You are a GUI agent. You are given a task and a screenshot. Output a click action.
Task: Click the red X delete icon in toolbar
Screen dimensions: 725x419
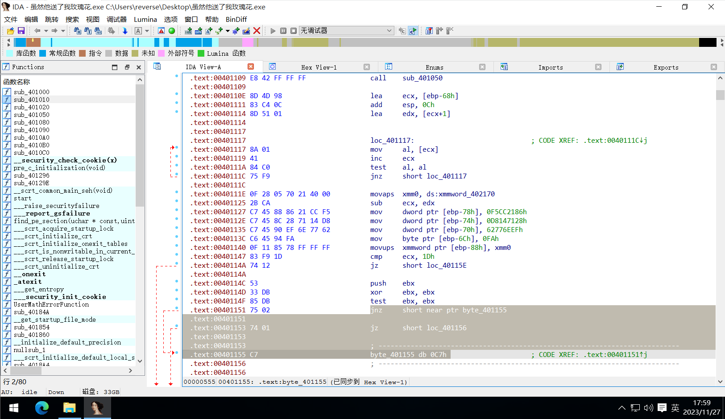(x=257, y=31)
